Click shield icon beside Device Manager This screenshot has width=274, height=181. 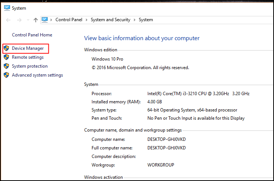tap(6, 48)
